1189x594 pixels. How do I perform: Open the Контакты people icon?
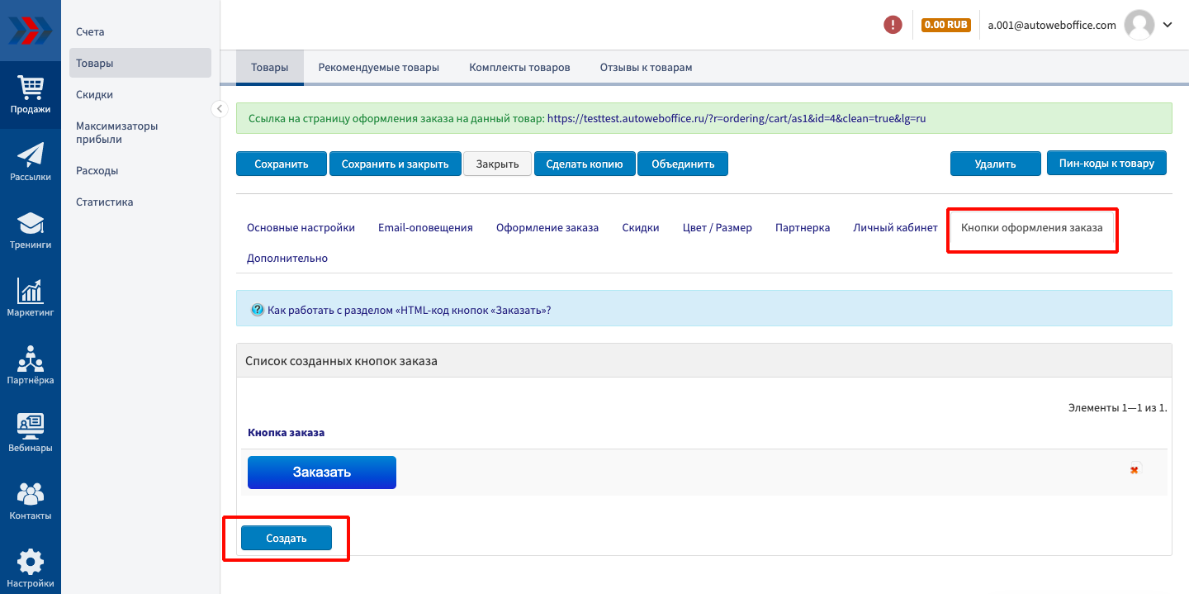(31, 501)
